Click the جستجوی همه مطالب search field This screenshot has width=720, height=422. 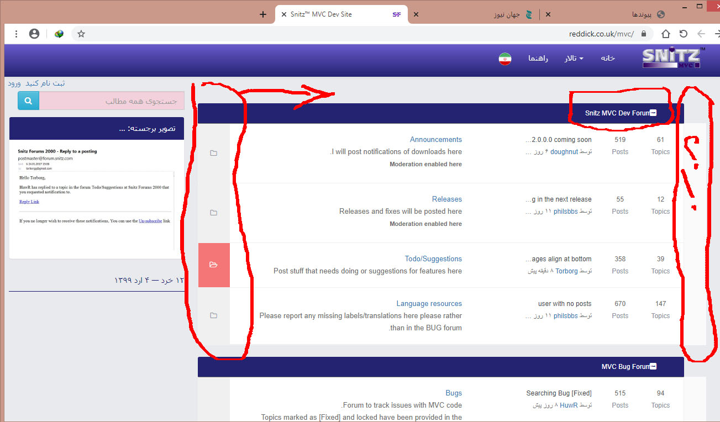112,101
